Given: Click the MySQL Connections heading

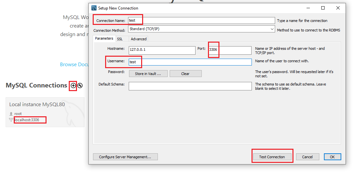Looking at the screenshot, I should coord(36,85).
